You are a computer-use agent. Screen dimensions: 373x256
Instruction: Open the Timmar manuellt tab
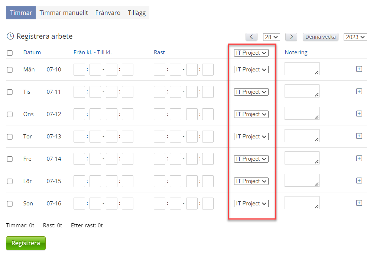(64, 13)
